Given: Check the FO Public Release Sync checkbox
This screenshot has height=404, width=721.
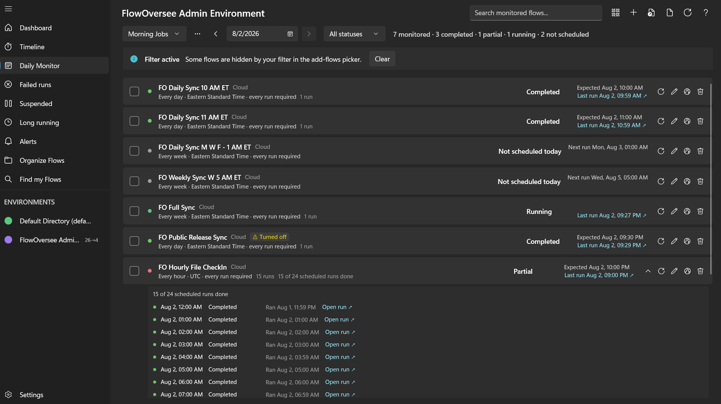Looking at the screenshot, I should click(x=135, y=241).
